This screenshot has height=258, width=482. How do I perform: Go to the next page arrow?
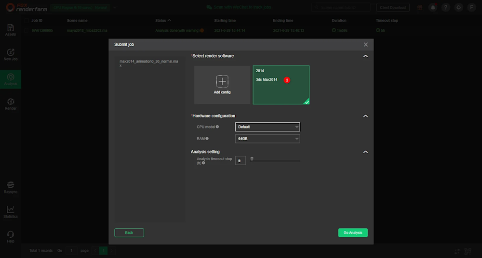(x=112, y=251)
